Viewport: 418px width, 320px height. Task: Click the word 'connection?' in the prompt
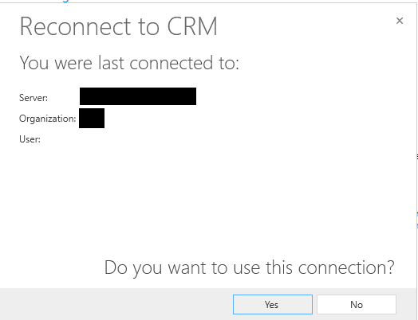coord(346,267)
